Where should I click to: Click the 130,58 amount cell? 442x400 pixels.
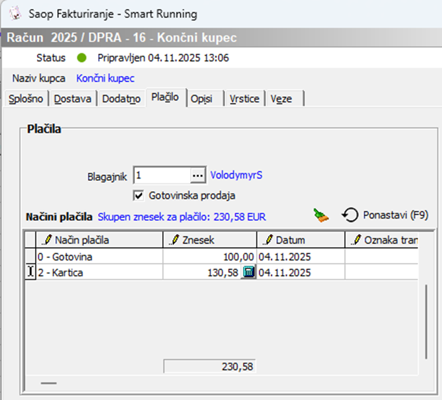click(x=202, y=273)
